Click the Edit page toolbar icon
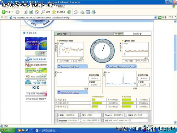The width and height of the screenshot is (177, 133). tap(88, 12)
